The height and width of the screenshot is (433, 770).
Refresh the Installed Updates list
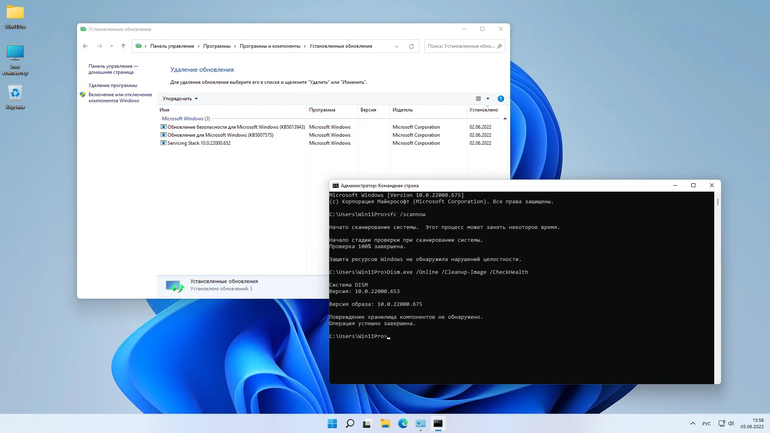tap(411, 46)
